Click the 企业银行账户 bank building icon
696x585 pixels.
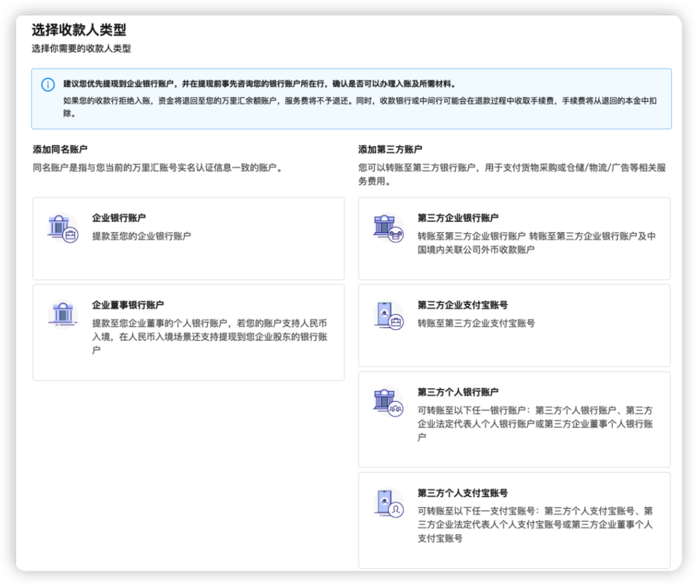pos(63,228)
